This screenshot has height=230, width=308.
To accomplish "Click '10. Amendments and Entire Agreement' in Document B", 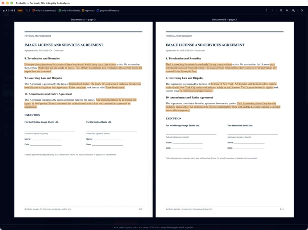I will click(189, 98).
